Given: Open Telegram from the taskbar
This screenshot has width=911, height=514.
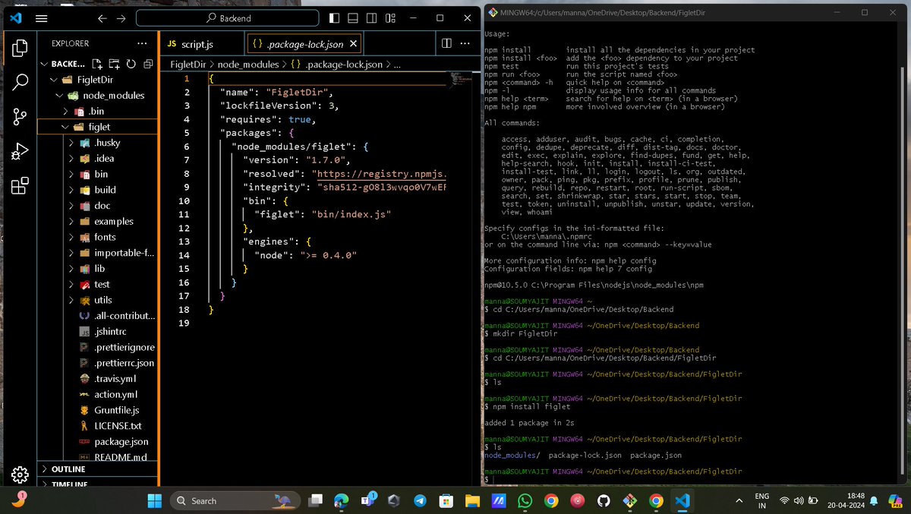Looking at the screenshot, I should 420,500.
